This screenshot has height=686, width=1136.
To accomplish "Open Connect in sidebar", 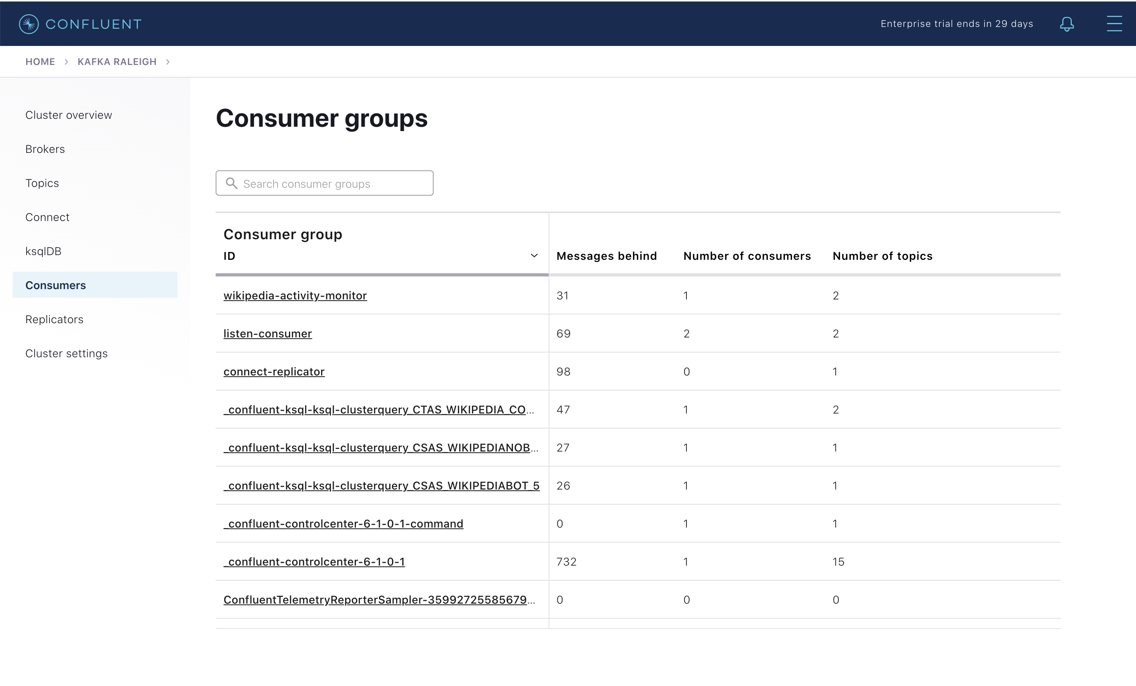I will point(48,217).
